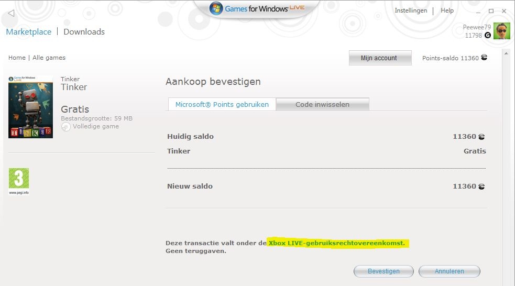Open the Tinker box art thumbnail
Image resolution: width=515 pixels, height=286 pixels.
coord(30,107)
